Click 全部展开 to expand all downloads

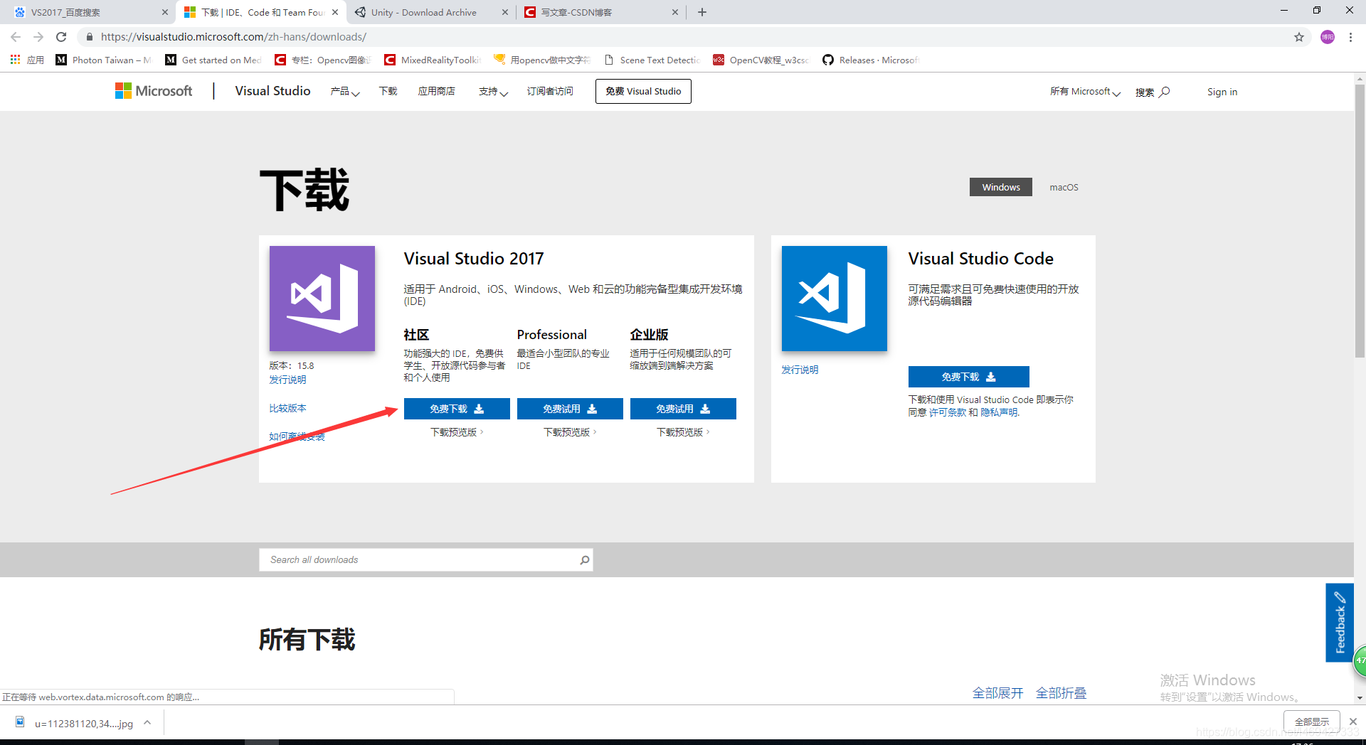(997, 693)
